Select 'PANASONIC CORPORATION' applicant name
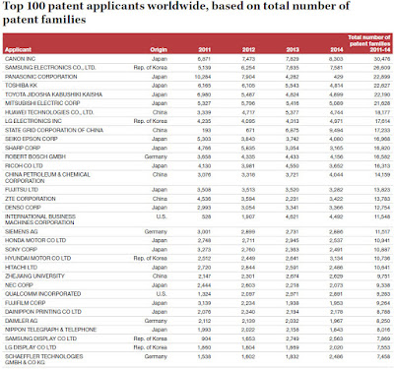 41,77
